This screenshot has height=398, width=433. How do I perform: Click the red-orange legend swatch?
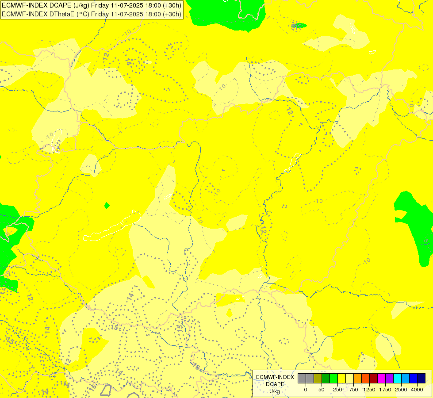pos(366,378)
